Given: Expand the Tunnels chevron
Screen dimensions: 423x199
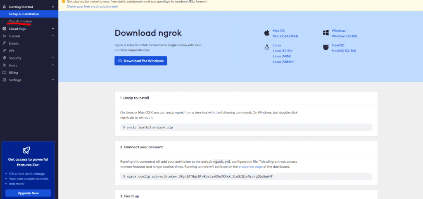Looking at the screenshot, I should click(x=53, y=36).
